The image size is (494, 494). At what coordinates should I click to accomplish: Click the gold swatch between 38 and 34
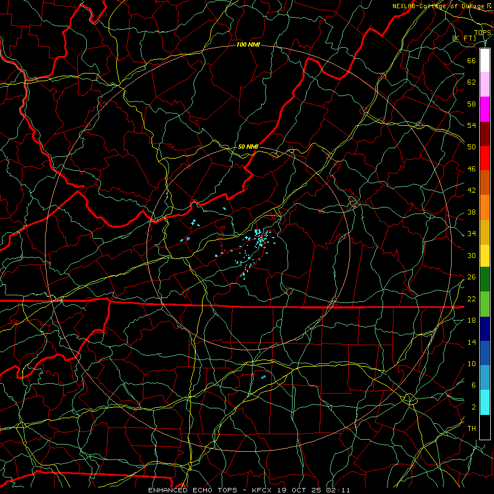[x=485, y=232]
